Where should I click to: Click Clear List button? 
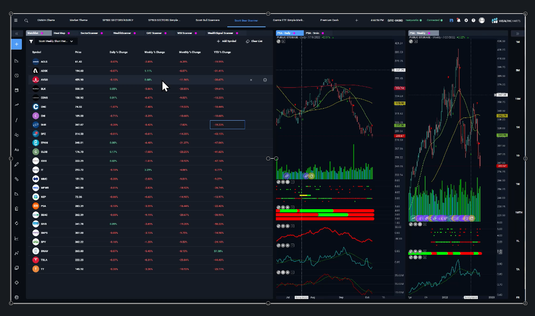[254, 41]
